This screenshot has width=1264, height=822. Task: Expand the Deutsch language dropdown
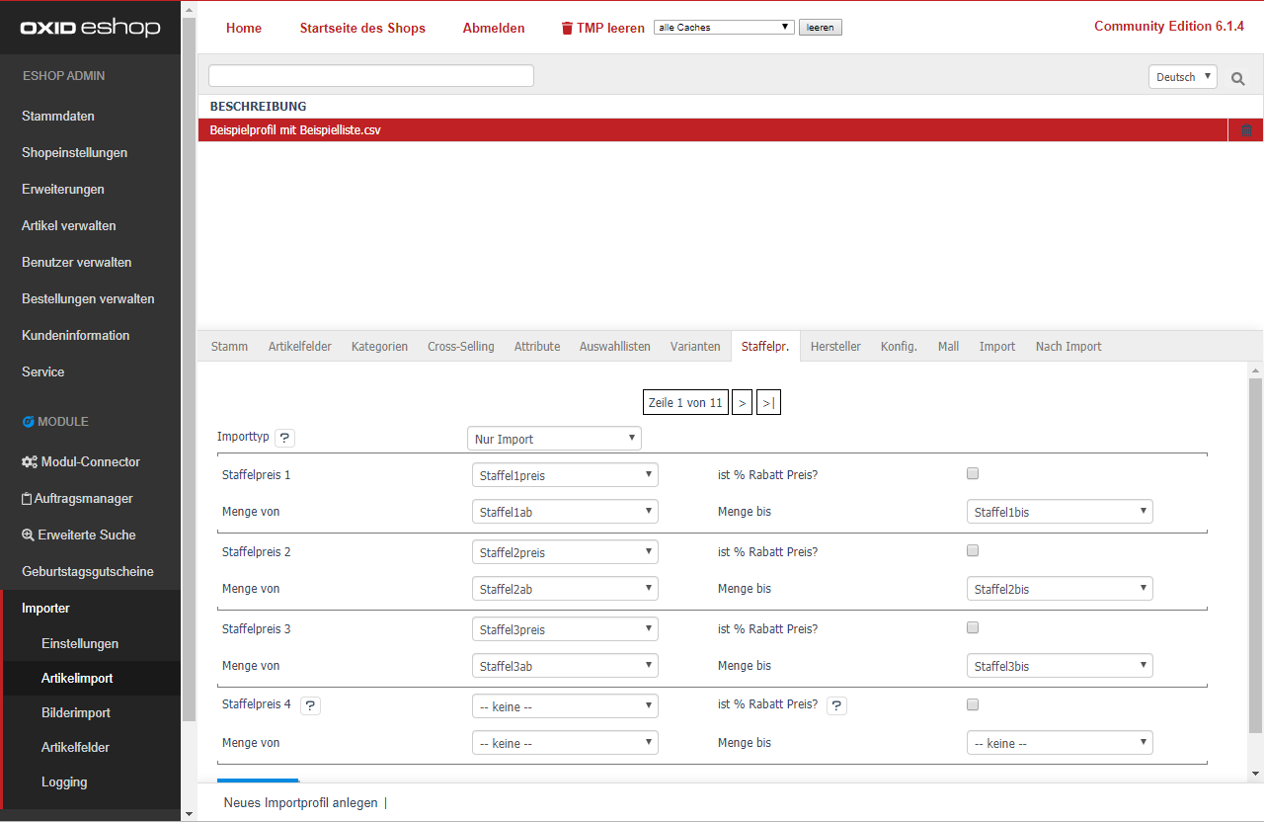click(1182, 77)
